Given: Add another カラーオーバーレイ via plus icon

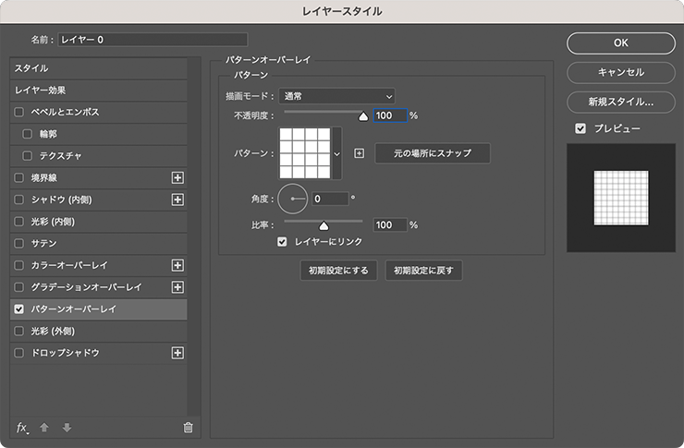Looking at the screenshot, I should coord(177,265).
